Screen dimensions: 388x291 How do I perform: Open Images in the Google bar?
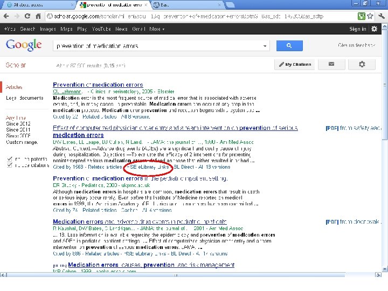click(48, 29)
